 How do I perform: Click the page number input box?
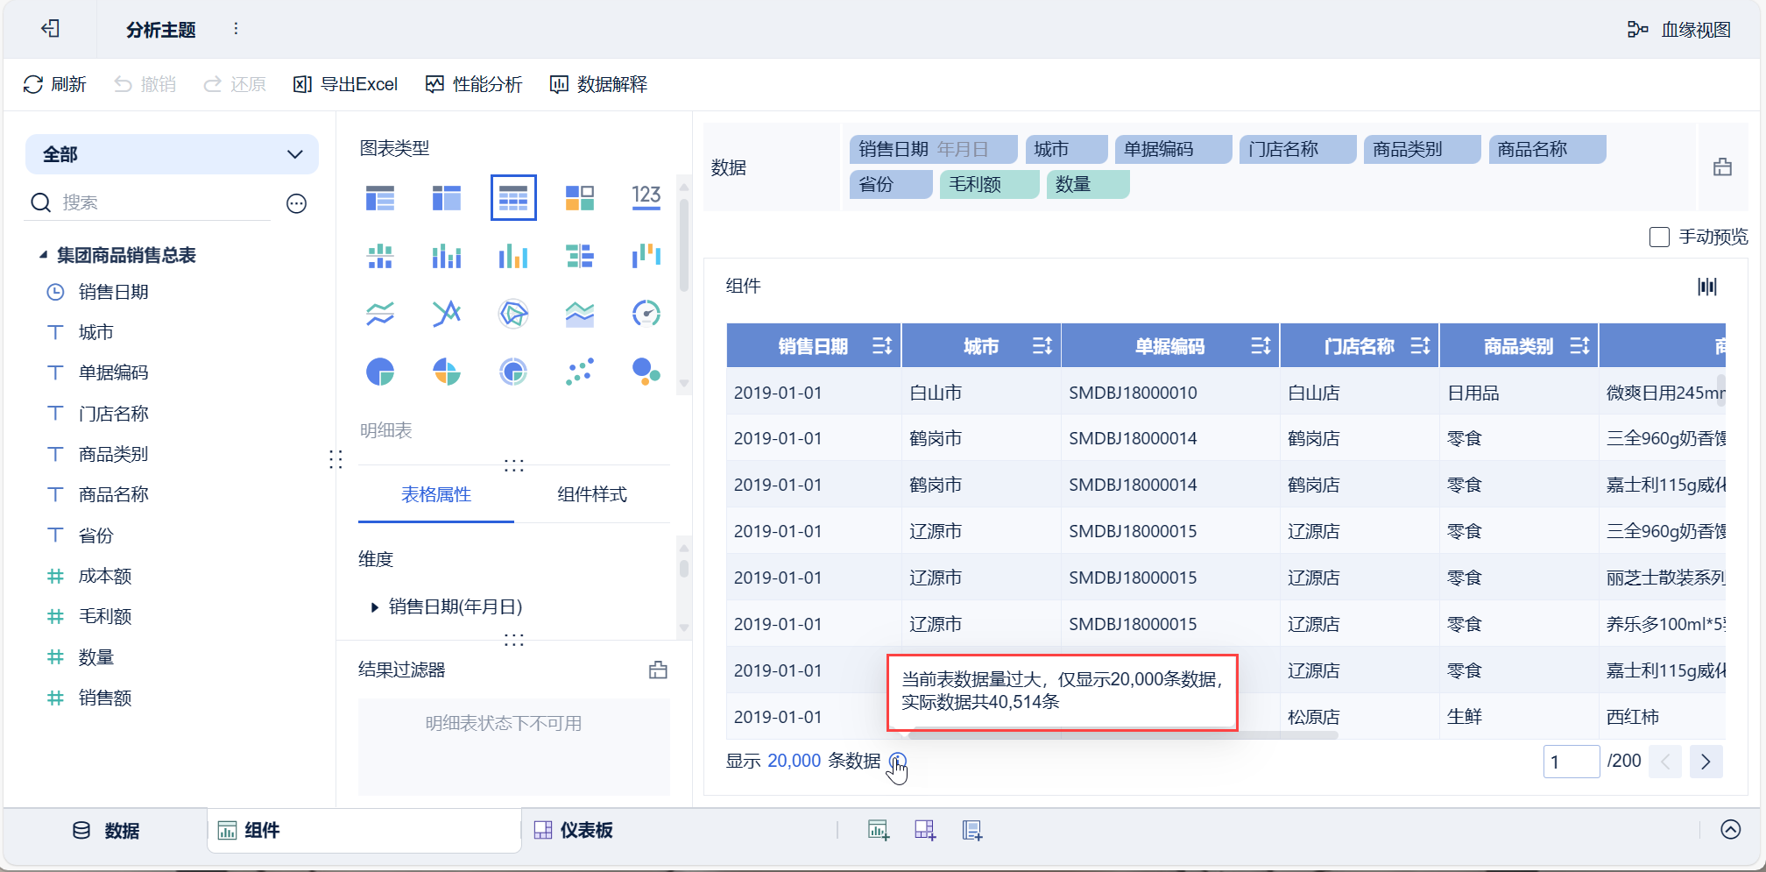tap(1572, 762)
